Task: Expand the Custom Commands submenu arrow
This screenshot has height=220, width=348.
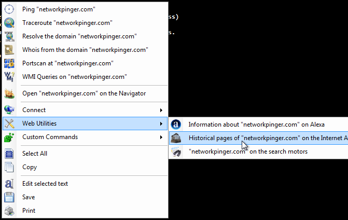Action: [161, 137]
